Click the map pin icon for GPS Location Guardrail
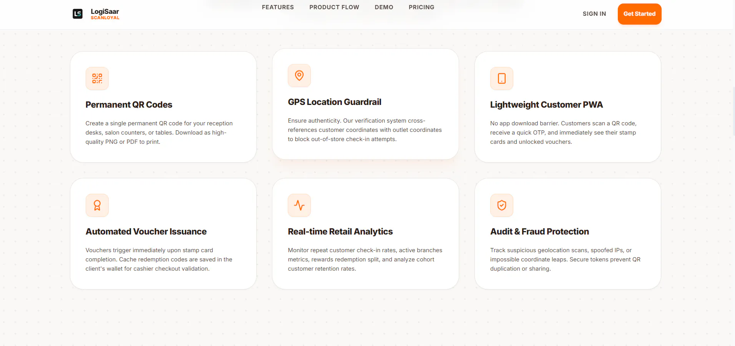The image size is (735, 346). (299, 76)
